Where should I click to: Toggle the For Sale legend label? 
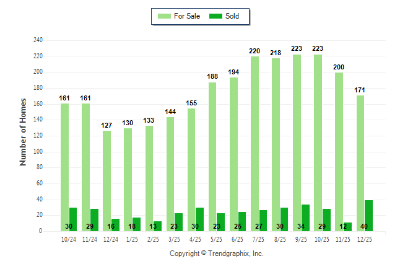pos(188,16)
